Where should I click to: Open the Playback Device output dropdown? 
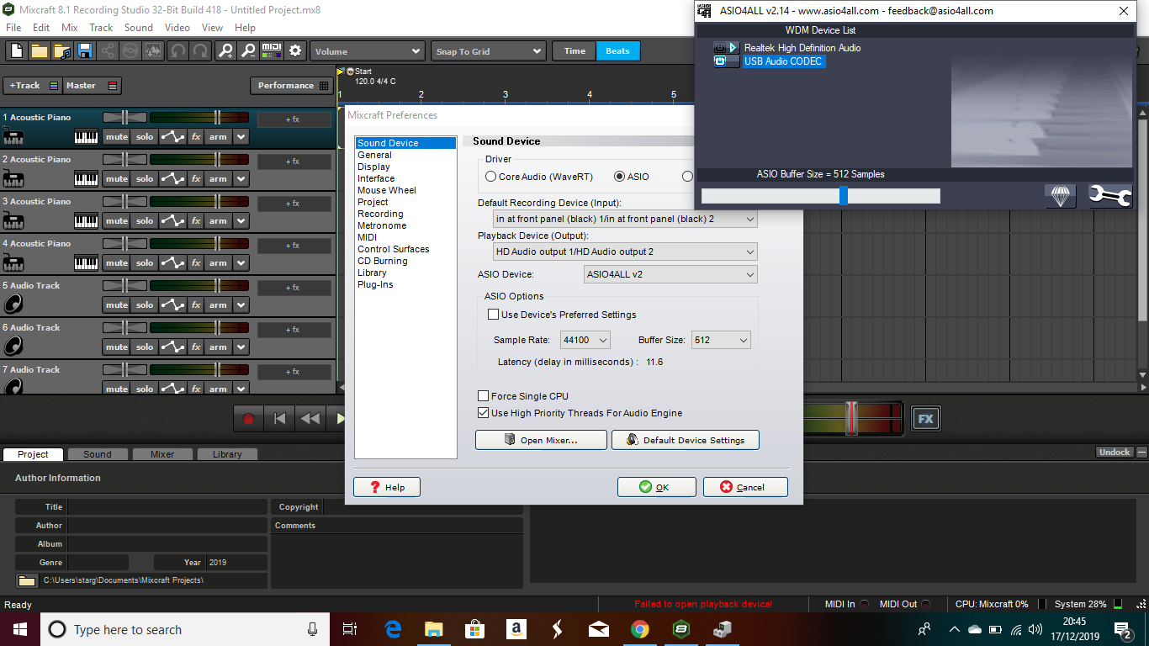[x=626, y=252]
